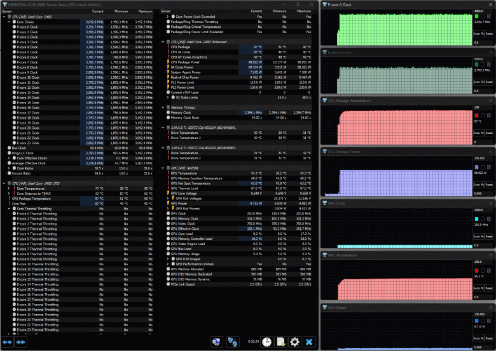Pick the blue graph color in GPU Power graph

[477, 321]
